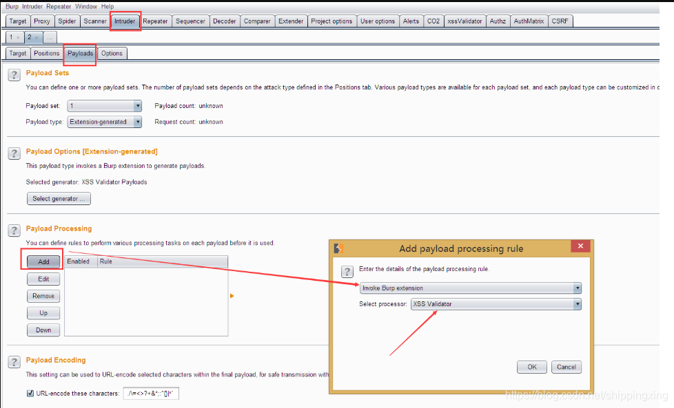Click Enabled column header in rules table
The image size is (674, 408).
click(x=81, y=261)
